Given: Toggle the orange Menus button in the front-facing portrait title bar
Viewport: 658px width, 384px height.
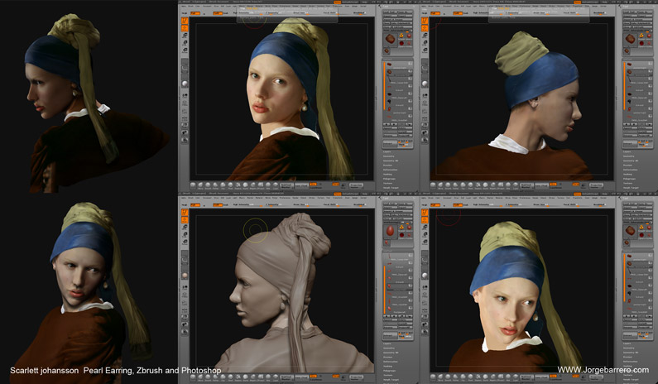Looking at the screenshot, I should click(338, 2).
